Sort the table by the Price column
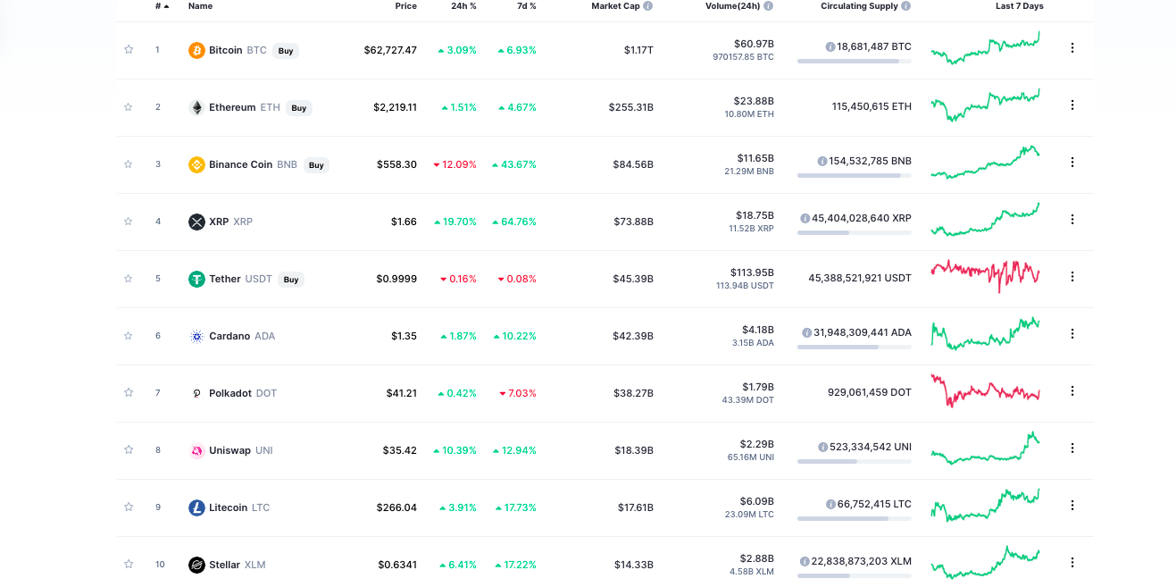1176x587 pixels. click(405, 6)
